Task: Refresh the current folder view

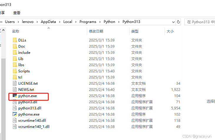Action: 178,22
